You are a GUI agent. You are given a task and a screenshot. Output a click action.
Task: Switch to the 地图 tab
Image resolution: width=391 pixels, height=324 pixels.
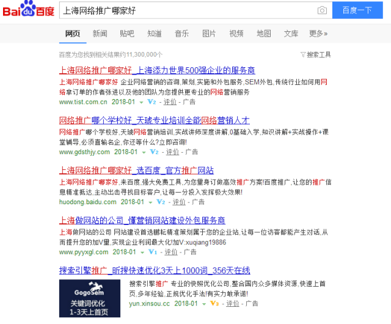[264, 33]
